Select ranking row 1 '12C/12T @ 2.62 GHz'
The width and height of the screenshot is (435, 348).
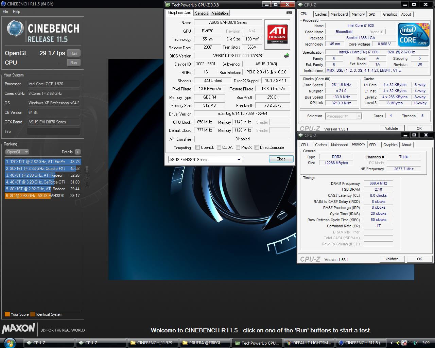click(x=43, y=162)
